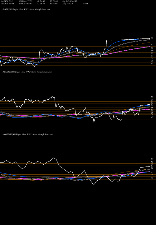Click the 88 price label on weekly chart
Viewport: 156px width, 225px height.
(152, 97)
